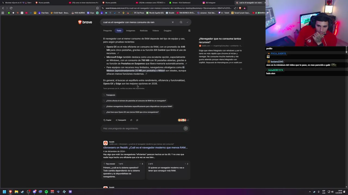
Task: Go back using the browser back arrow
Action: coord(3,8)
